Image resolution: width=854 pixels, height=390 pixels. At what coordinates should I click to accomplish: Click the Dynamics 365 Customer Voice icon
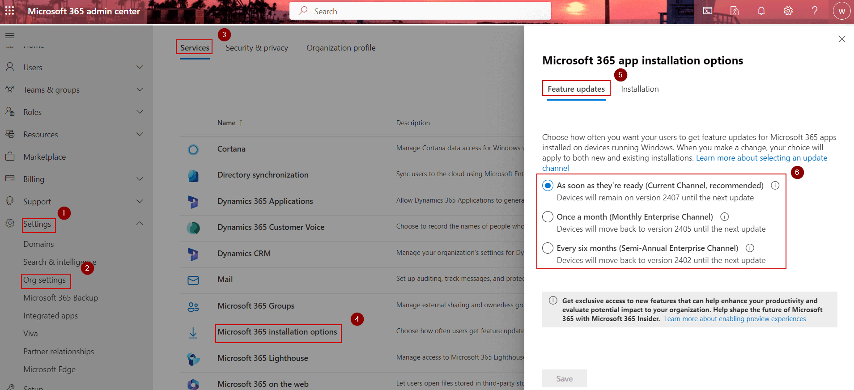(x=193, y=228)
